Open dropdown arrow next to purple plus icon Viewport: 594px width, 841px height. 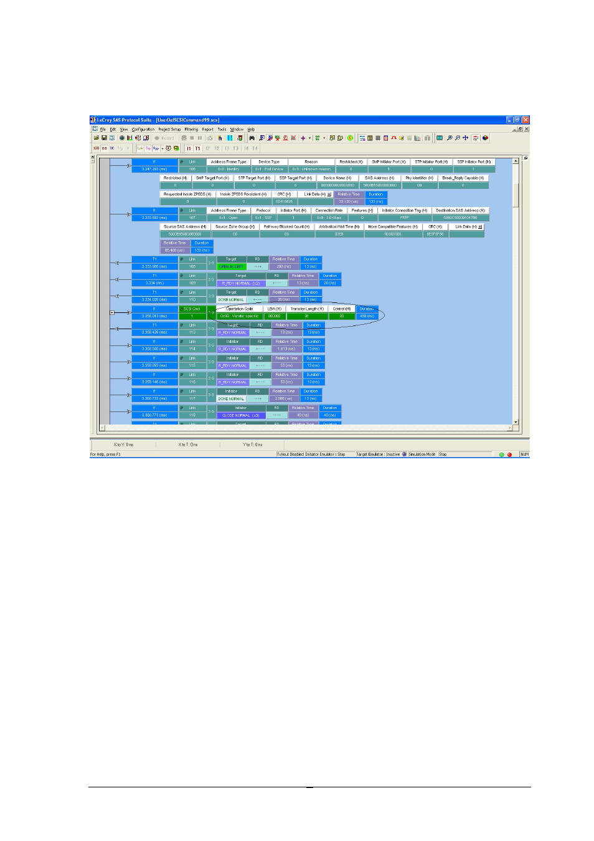(x=309, y=138)
